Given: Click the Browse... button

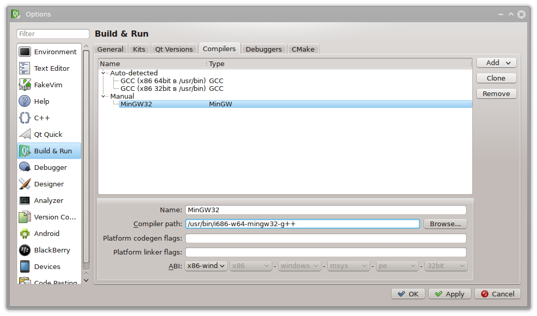Looking at the screenshot, I should 445,224.
